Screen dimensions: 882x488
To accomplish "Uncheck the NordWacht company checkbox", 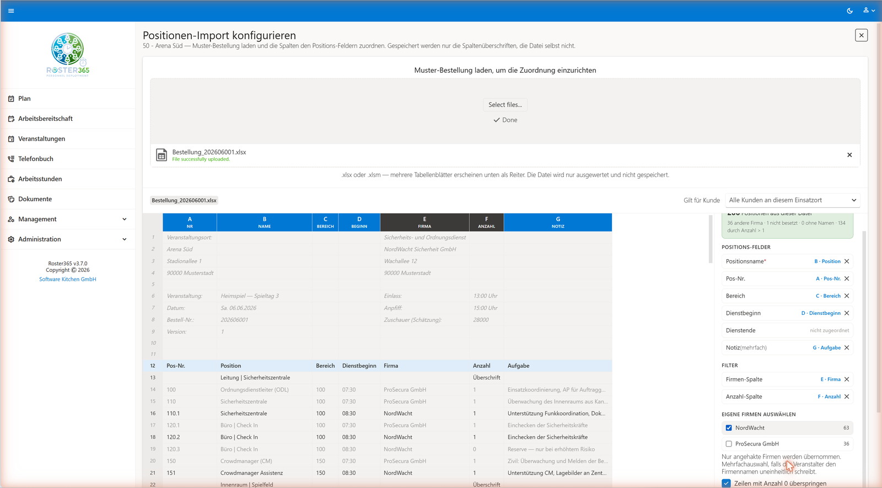I will tap(729, 428).
